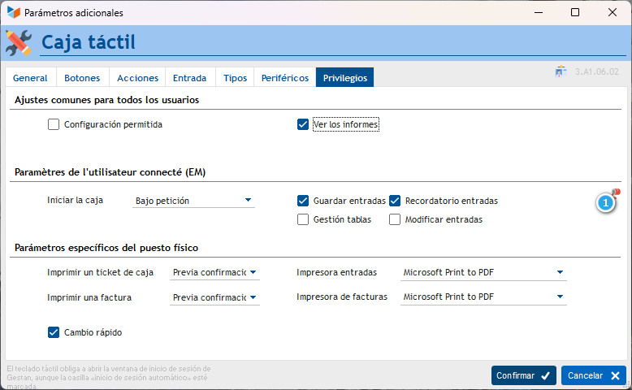Click the version info icon near 3.A1.06.02
The width and height of the screenshot is (632, 390).
(x=561, y=71)
